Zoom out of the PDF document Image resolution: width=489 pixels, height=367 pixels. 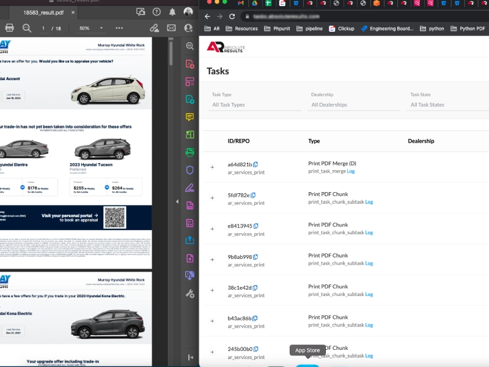(27, 28)
